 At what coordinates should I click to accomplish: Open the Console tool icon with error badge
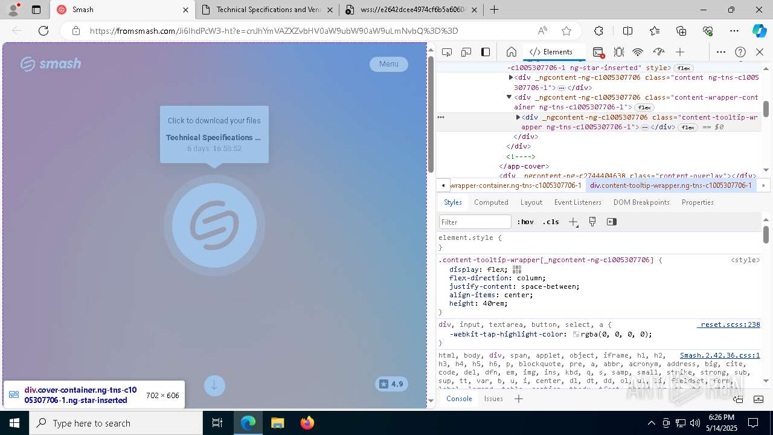click(598, 52)
